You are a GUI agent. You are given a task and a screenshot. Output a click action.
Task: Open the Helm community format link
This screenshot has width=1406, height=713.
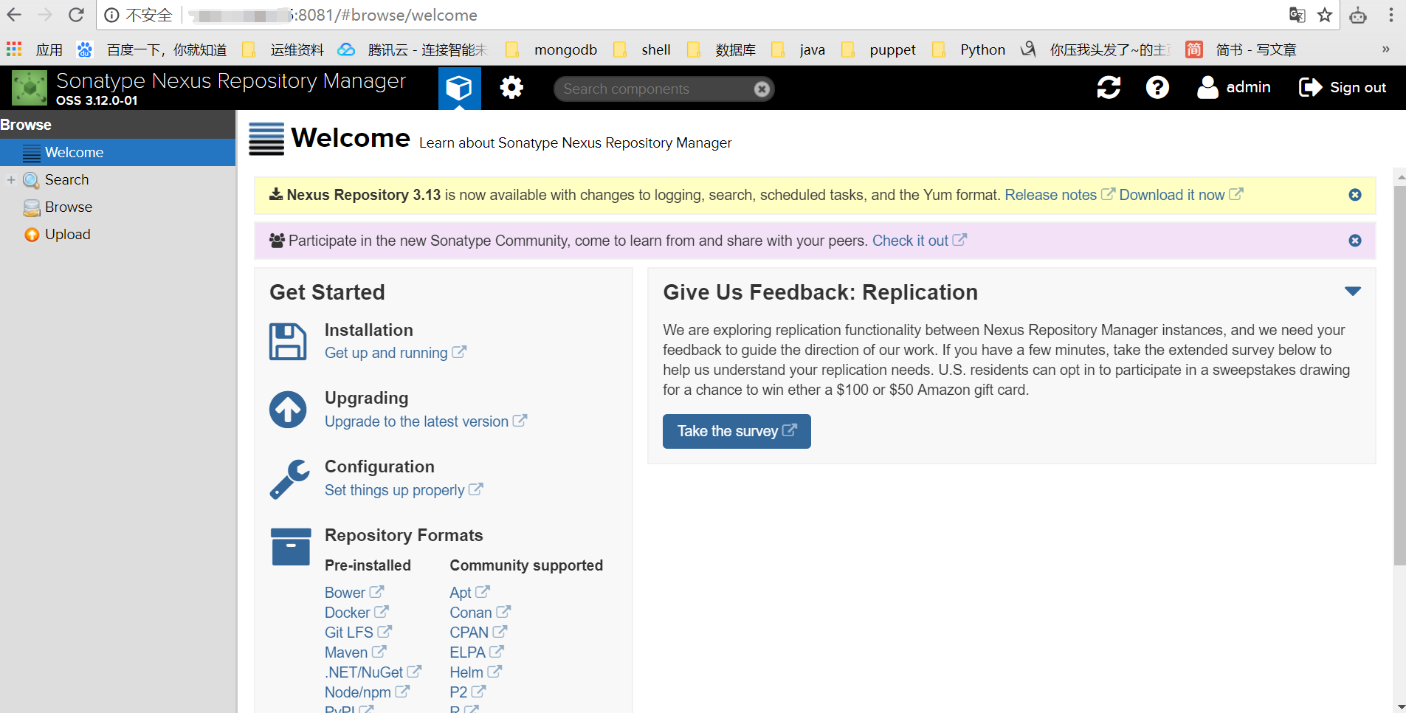tap(475, 672)
